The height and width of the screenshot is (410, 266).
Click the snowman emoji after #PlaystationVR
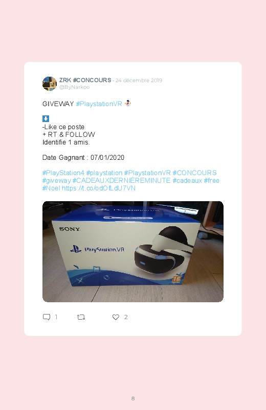[x=127, y=104]
